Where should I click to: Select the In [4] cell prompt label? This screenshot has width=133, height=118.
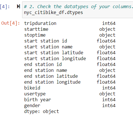(5, 7)
